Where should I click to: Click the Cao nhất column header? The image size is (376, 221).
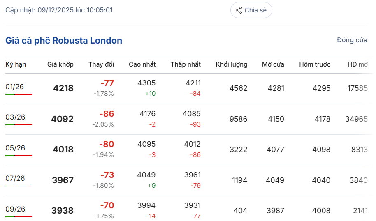pyautogui.click(x=142, y=64)
